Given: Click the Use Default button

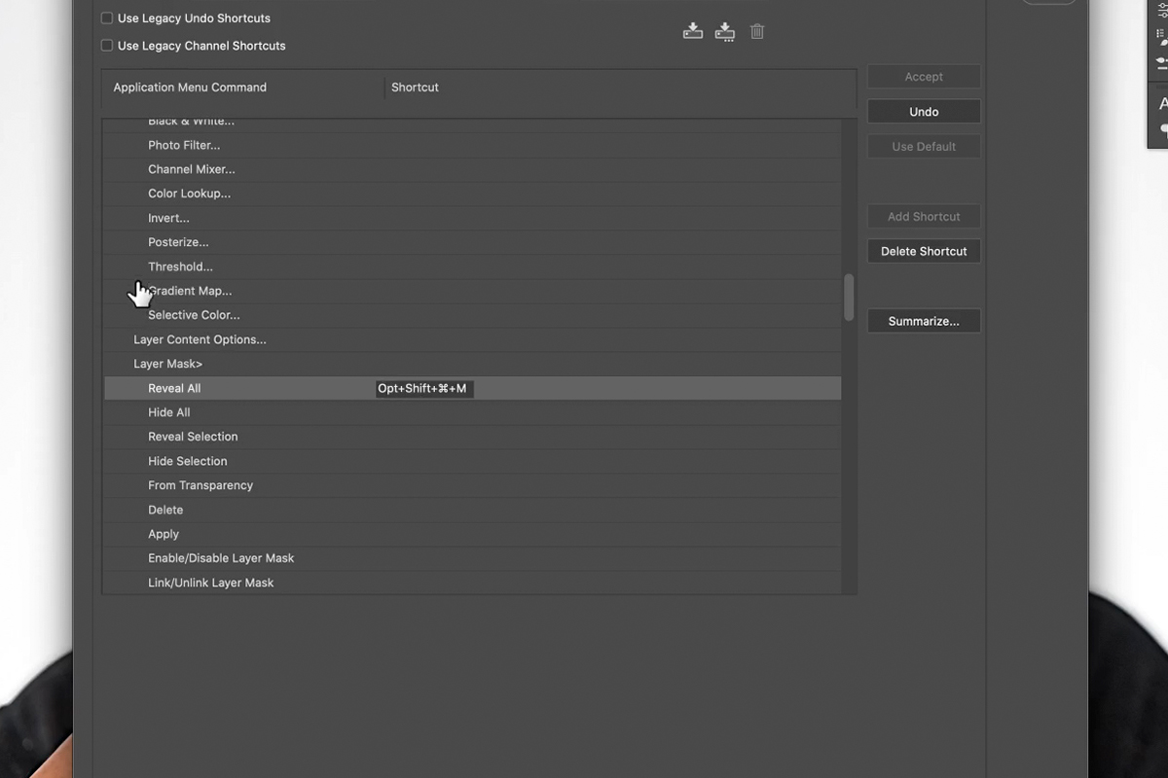Looking at the screenshot, I should click(x=923, y=146).
